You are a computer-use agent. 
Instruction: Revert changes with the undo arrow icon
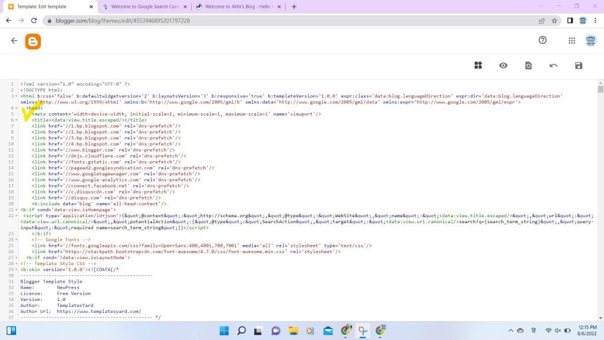point(553,66)
